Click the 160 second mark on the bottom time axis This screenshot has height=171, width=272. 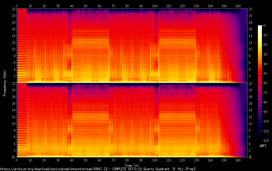238,160
